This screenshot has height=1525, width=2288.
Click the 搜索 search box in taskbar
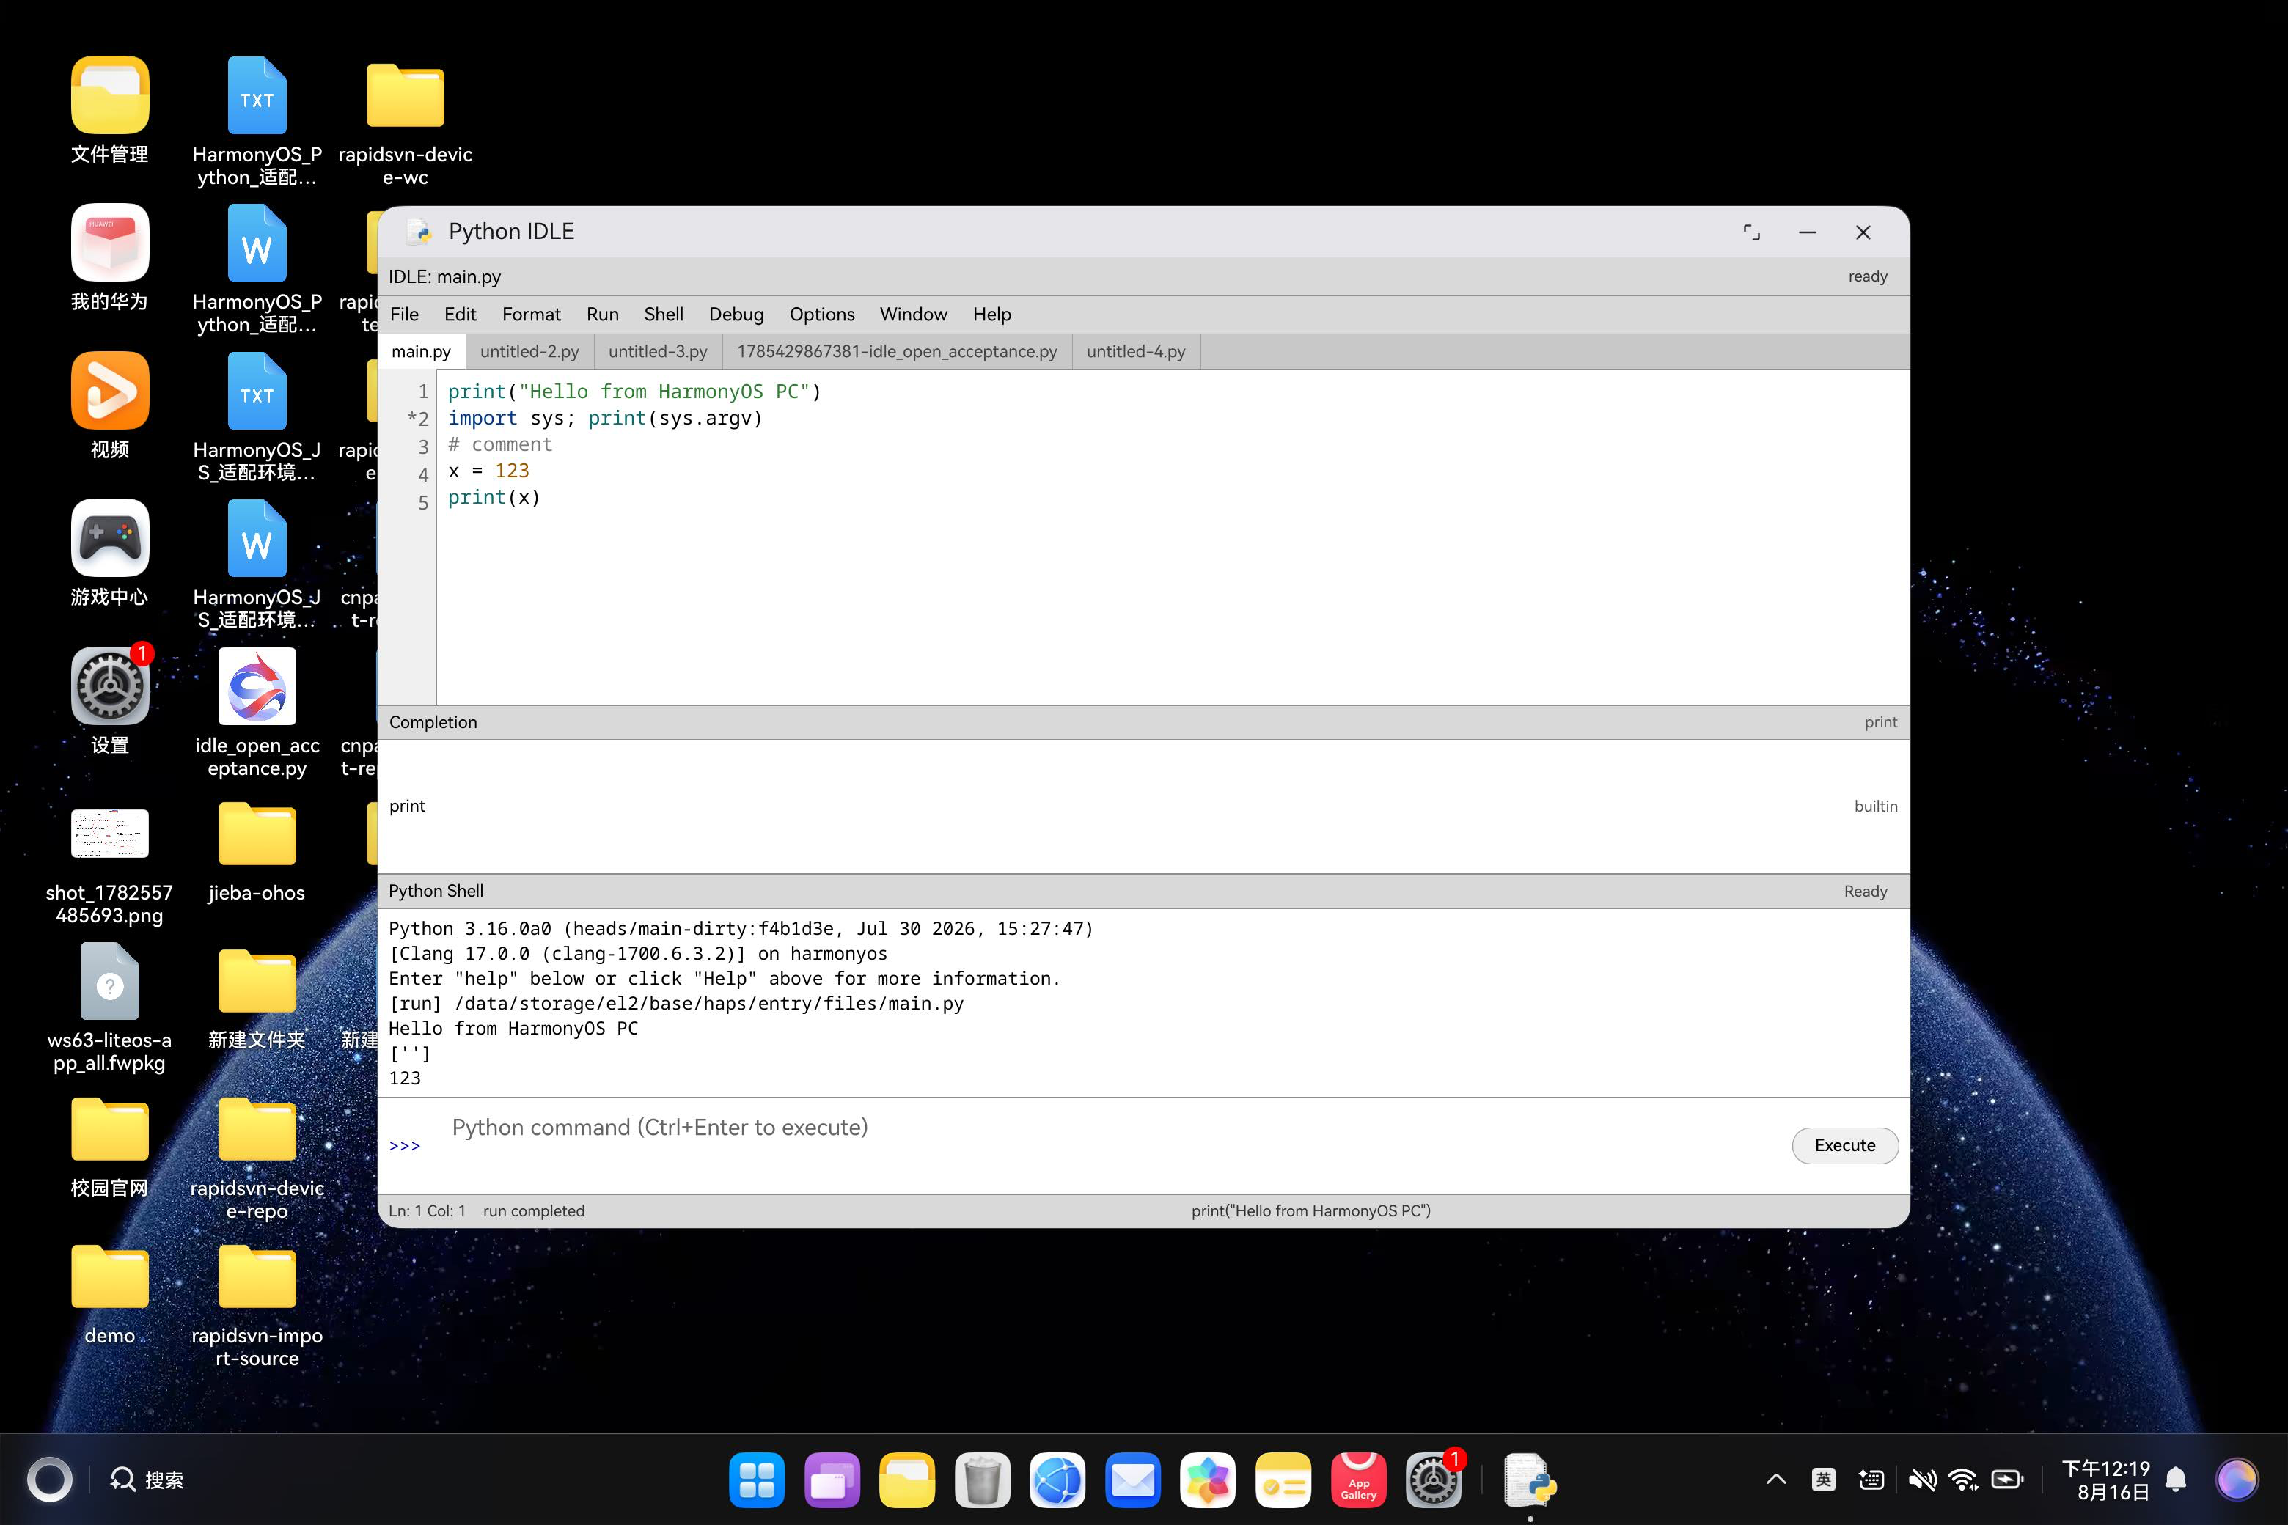pyautogui.click(x=147, y=1480)
